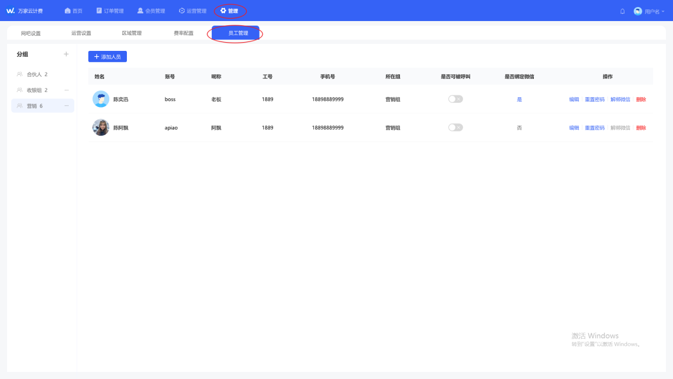Click the 是否绑定微信 column header

(519, 77)
